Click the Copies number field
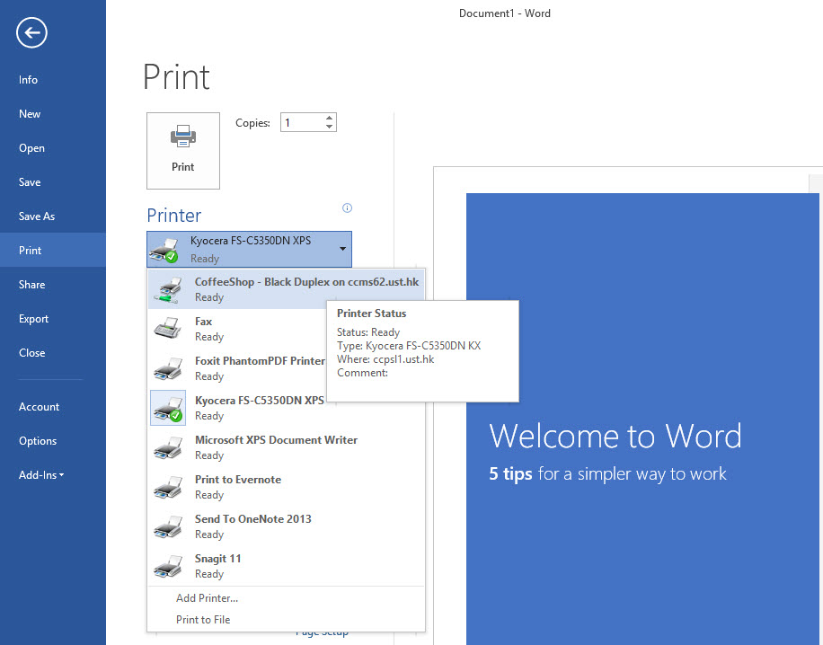The height and width of the screenshot is (645, 823). [x=301, y=123]
